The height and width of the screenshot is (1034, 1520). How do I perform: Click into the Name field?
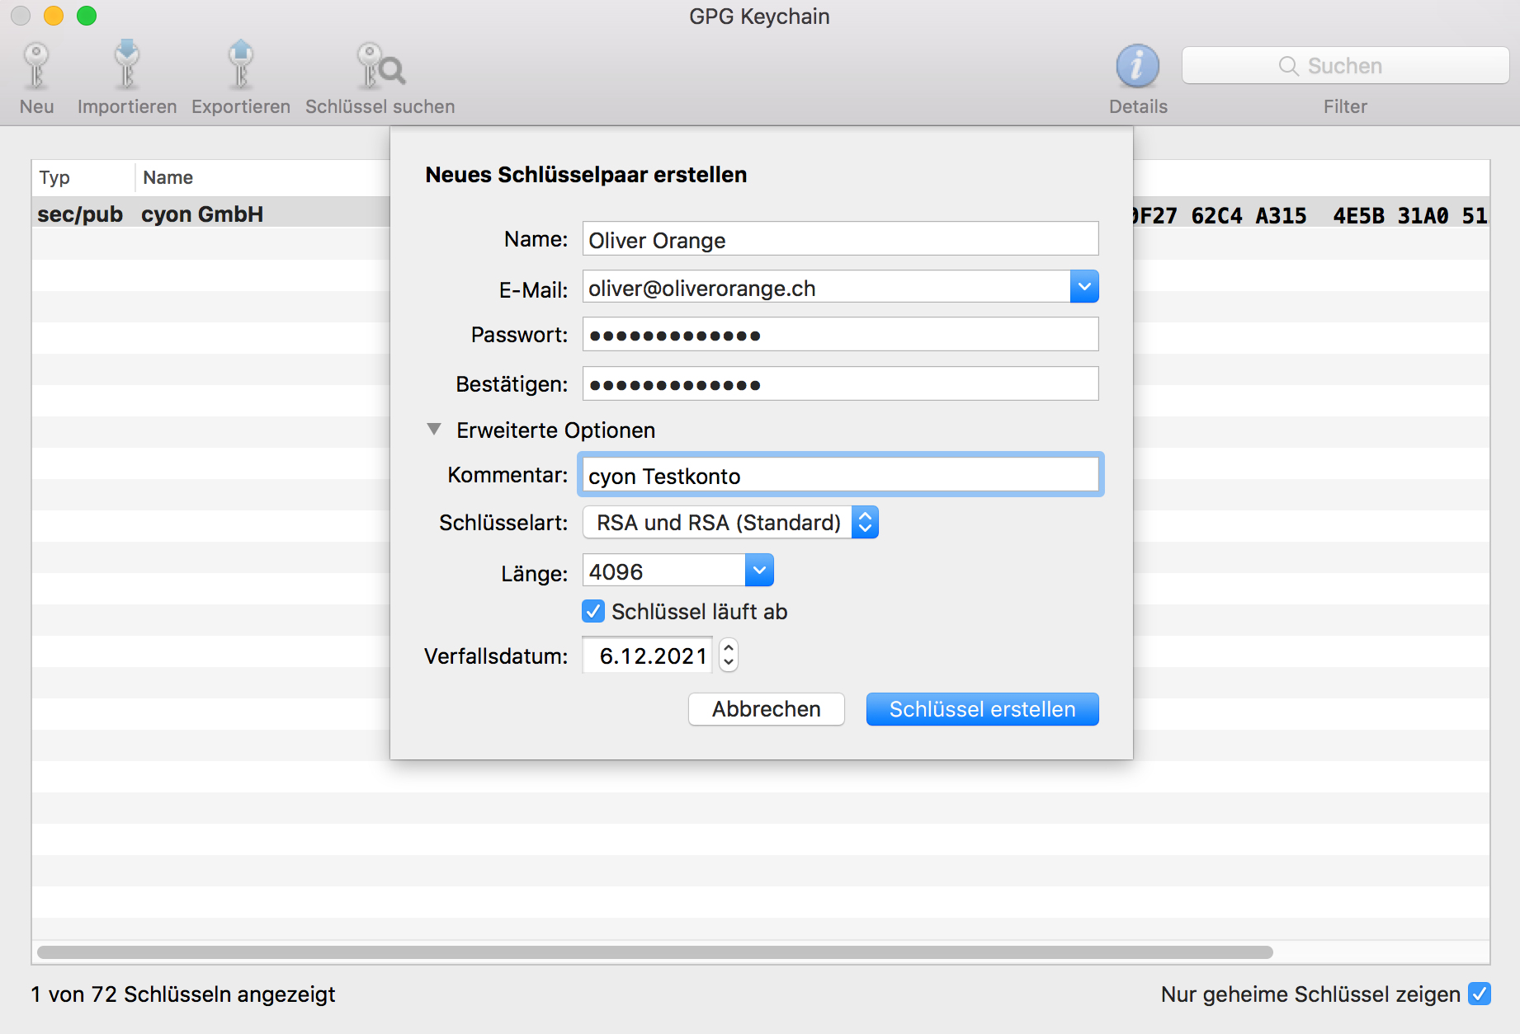840,239
